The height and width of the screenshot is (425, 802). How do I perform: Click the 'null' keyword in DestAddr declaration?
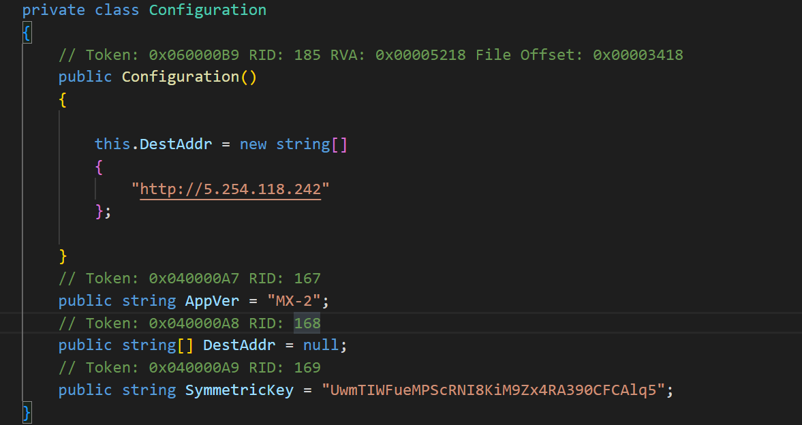[x=320, y=345]
